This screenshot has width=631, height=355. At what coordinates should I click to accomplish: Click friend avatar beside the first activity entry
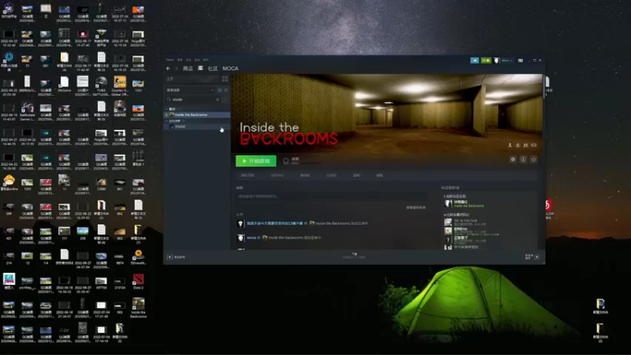[241, 223]
